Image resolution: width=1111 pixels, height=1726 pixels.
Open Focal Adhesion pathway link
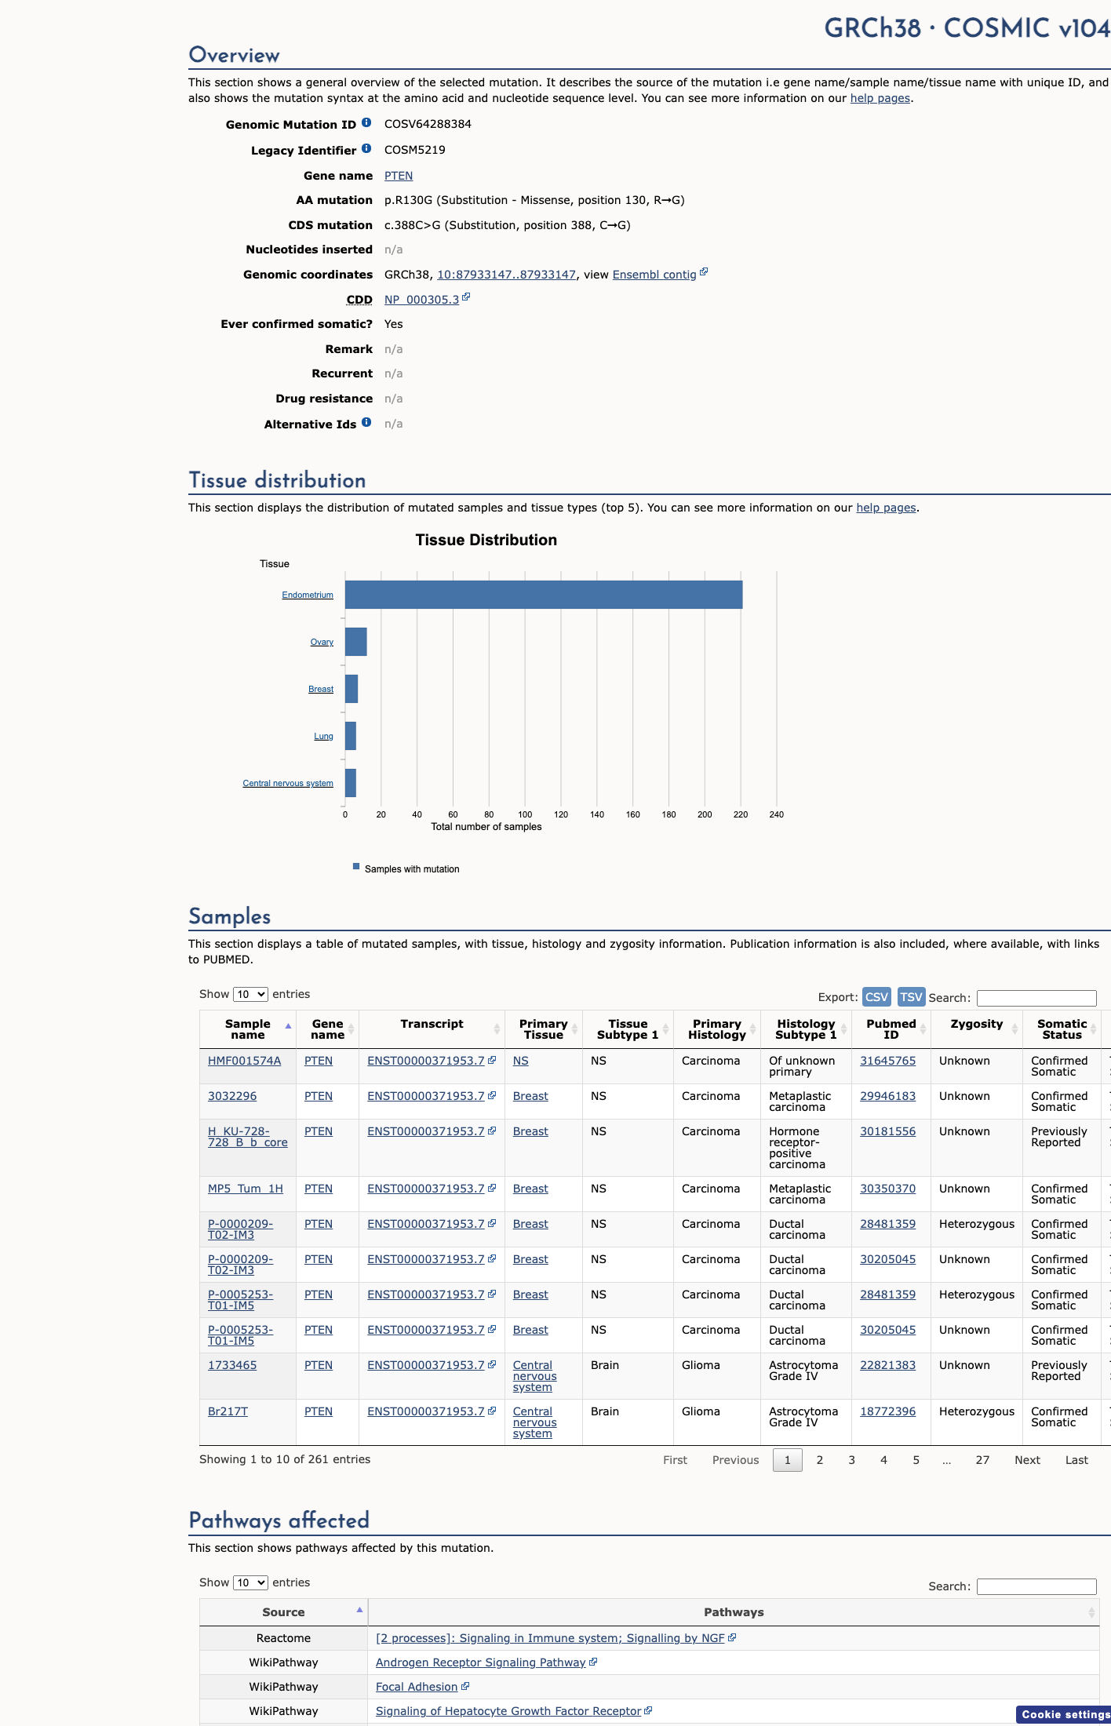(x=417, y=1687)
